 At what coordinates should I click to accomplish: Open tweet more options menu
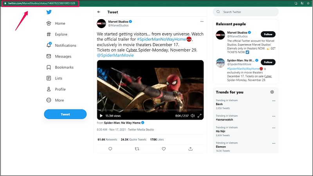pos(202,21)
